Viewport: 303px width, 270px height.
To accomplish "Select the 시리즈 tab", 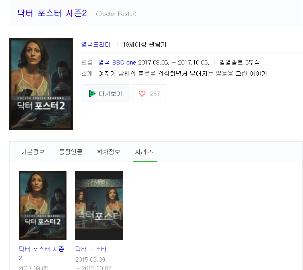I will pos(144,152).
